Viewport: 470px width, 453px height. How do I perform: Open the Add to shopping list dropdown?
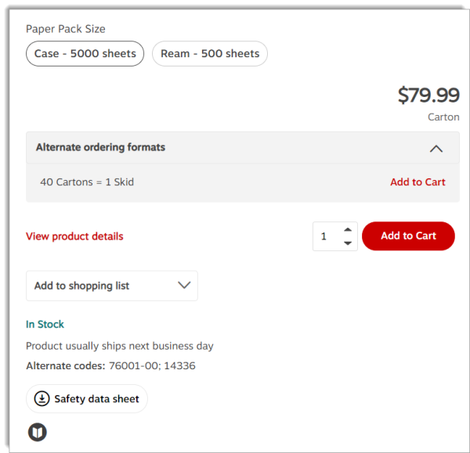pyautogui.click(x=111, y=286)
